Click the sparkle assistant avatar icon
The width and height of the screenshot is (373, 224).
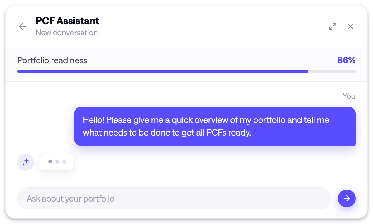click(26, 162)
